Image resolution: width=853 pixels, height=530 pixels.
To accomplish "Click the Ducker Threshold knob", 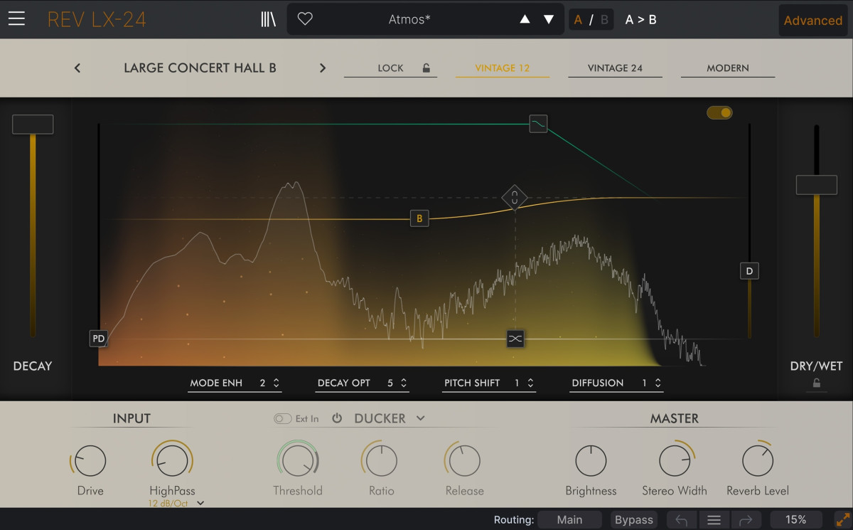I will point(298,461).
